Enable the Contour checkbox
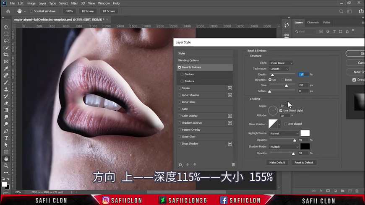 (x=182, y=74)
